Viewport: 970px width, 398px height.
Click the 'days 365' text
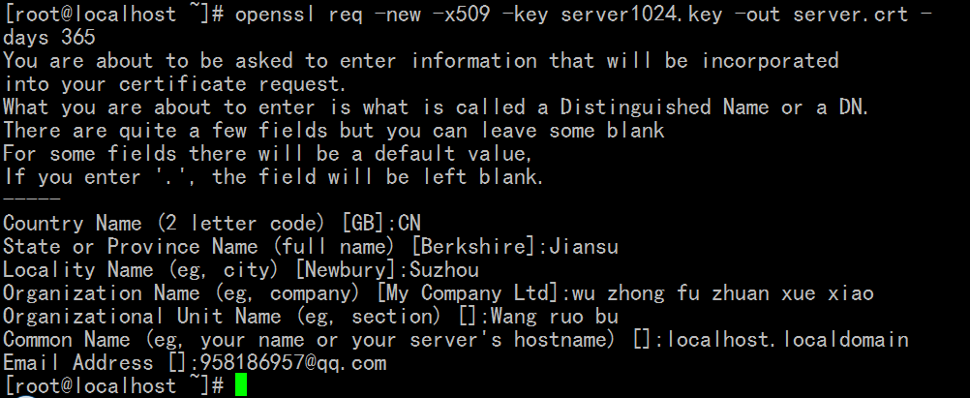pyautogui.click(x=48, y=37)
